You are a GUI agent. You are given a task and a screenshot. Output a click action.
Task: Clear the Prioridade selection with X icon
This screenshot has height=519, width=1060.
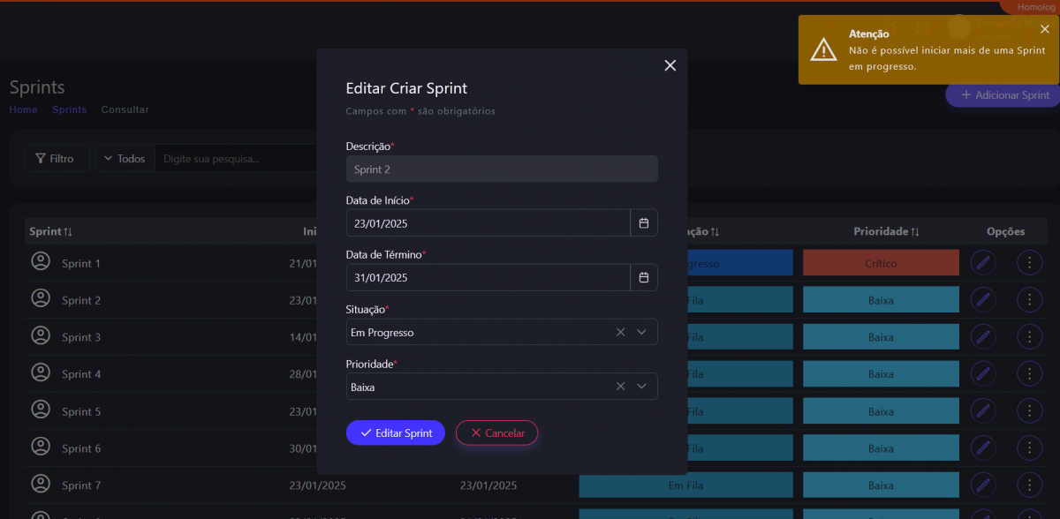click(620, 387)
